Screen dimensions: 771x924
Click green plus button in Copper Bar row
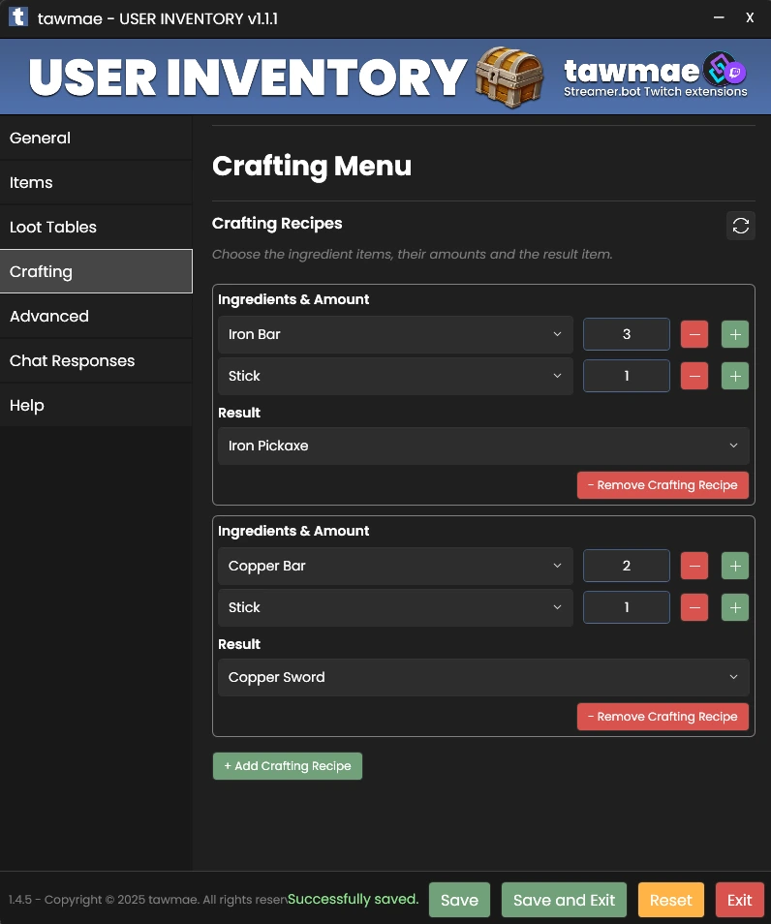pyautogui.click(x=735, y=566)
